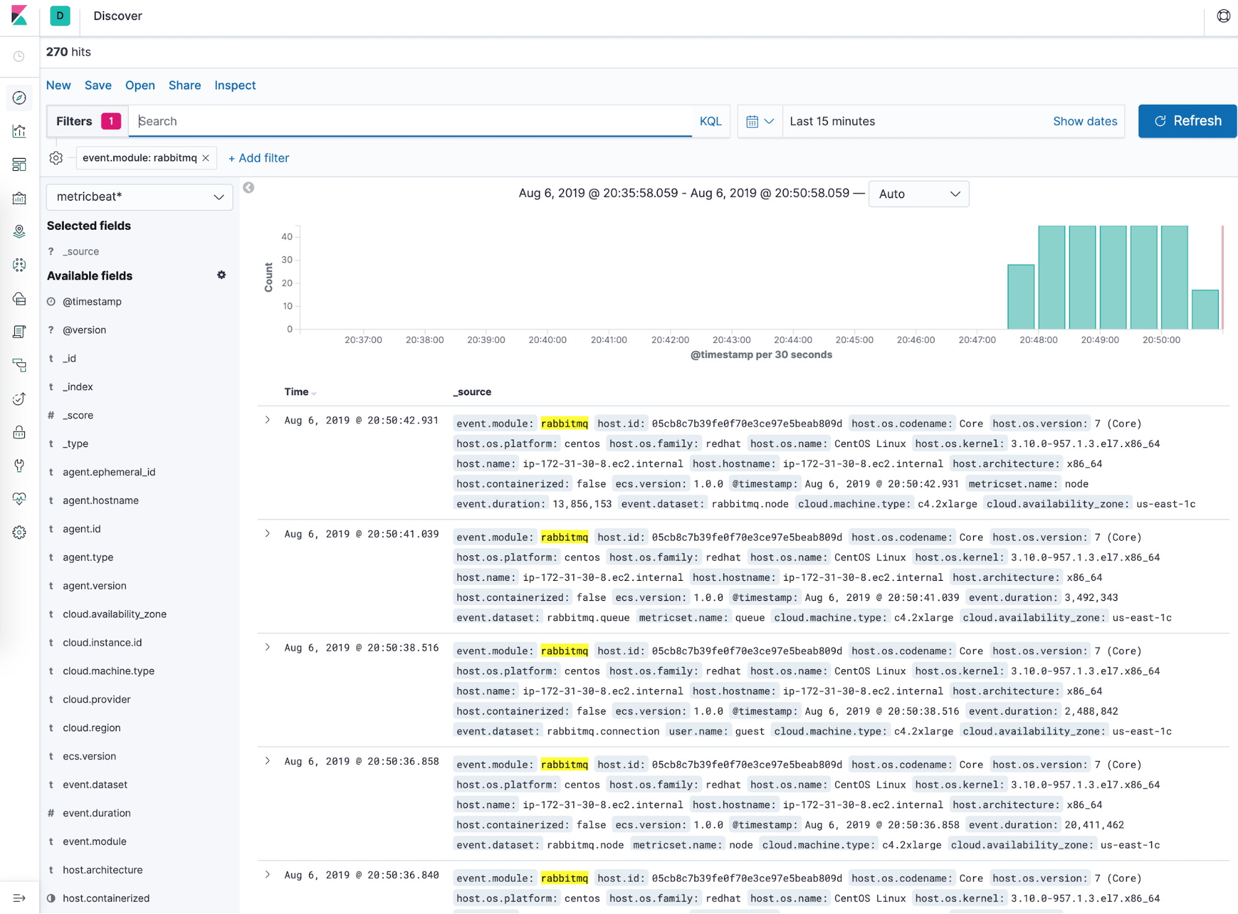Open Management gear icon in sidebar
The width and height of the screenshot is (1238, 914).
[19, 533]
